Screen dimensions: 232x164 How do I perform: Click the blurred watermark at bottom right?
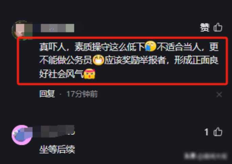[206, 156]
